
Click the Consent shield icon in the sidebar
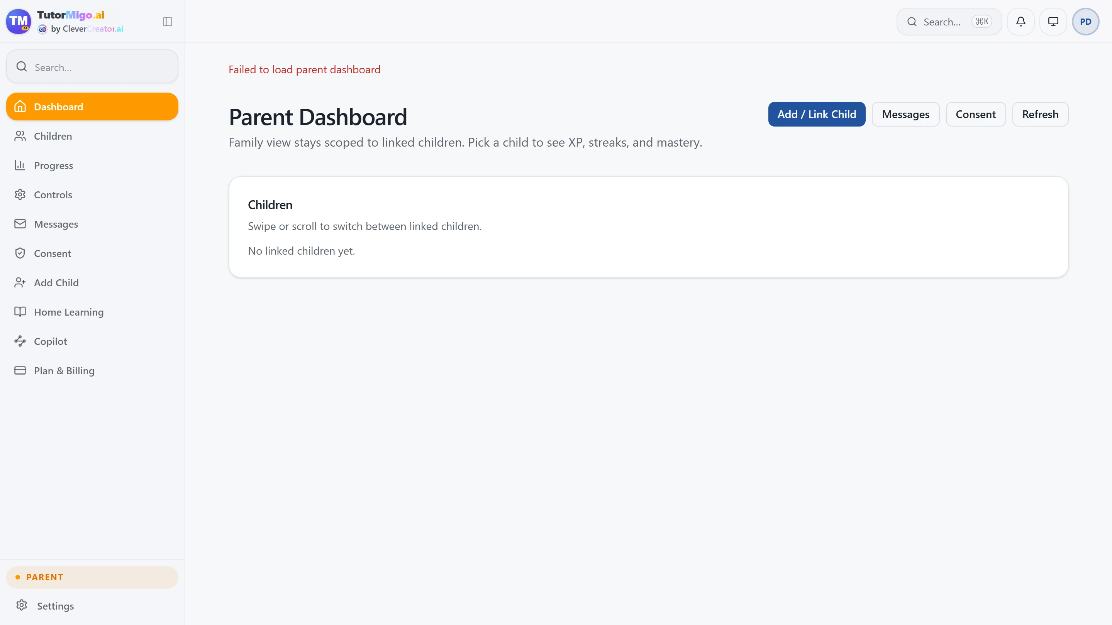pos(20,253)
